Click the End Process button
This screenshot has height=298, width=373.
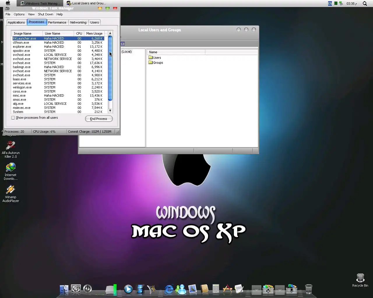[x=99, y=119]
